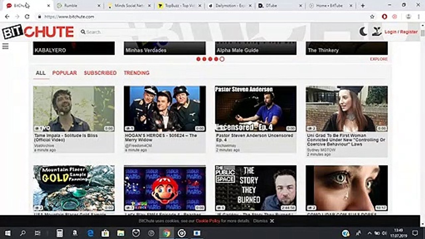Open the Amazon taskbar icon
The height and width of the screenshot is (239, 425).
(x=75, y=233)
